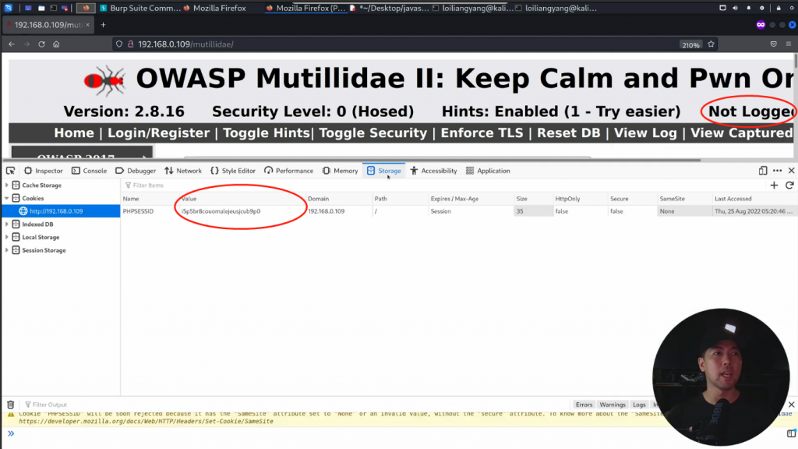The width and height of the screenshot is (798, 449).
Task: Click the Reset DB link
Action: pos(568,133)
